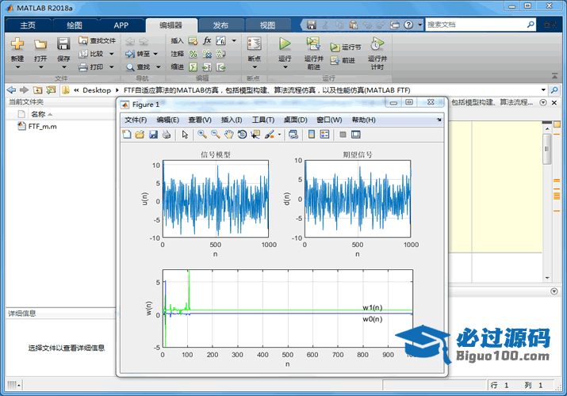
Task: Switch to the 主页 (Home) tab
Action: pos(28,25)
